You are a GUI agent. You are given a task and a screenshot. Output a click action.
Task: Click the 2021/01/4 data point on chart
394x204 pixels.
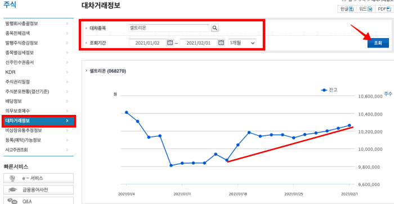click(x=127, y=113)
